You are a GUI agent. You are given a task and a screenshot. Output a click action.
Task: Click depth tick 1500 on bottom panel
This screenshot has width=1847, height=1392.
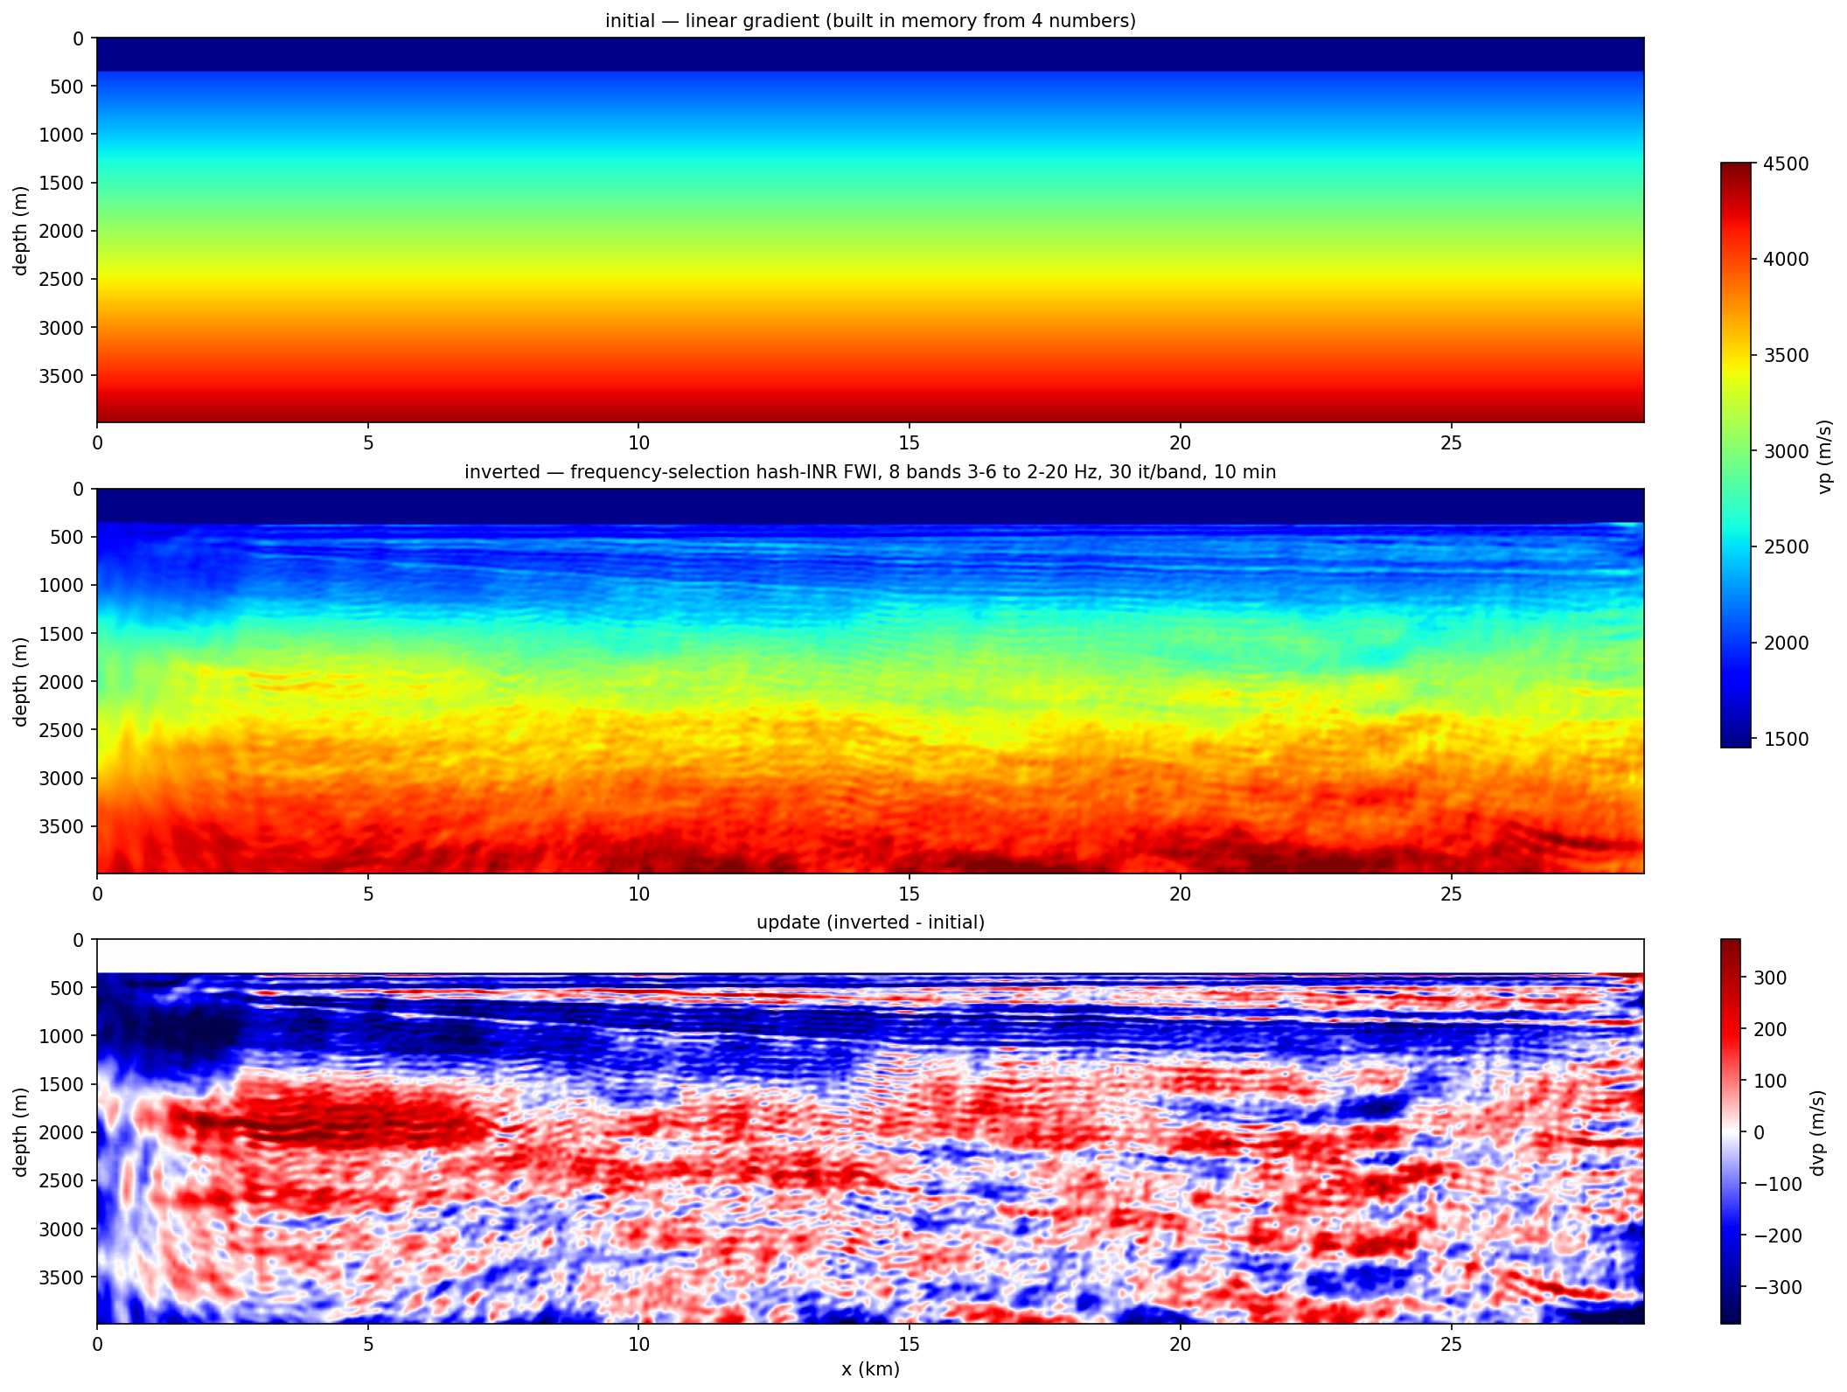(x=61, y=1085)
